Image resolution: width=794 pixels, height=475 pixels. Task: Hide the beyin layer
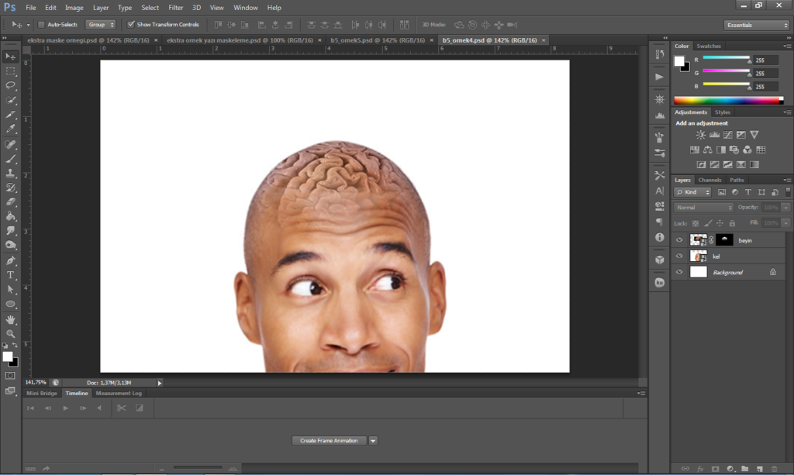(679, 240)
